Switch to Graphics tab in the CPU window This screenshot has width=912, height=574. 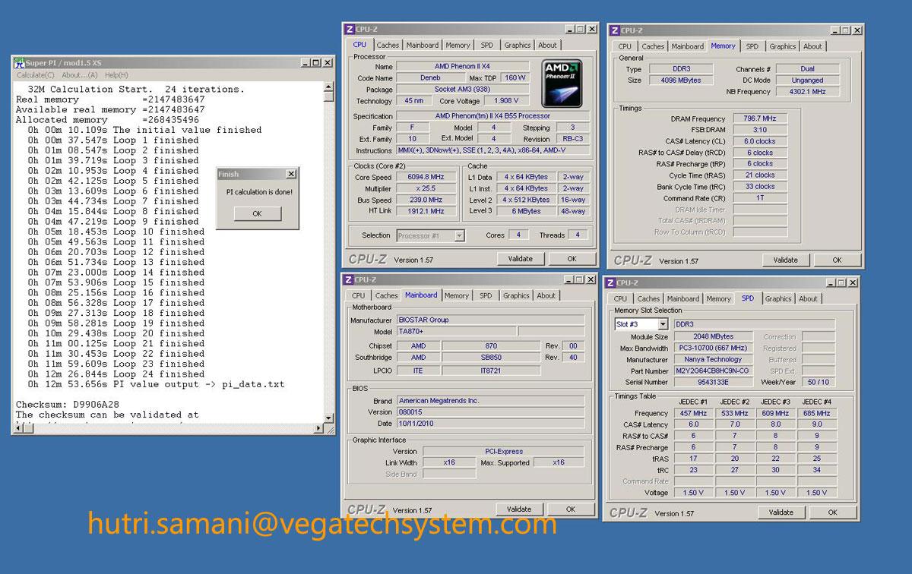[x=517, y=46]
